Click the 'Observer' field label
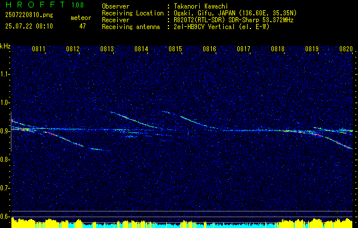 (116, 6)
